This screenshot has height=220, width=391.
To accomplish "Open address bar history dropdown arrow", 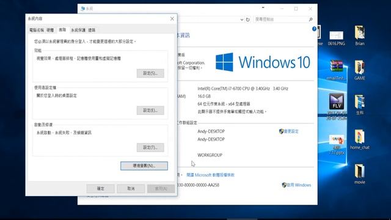I will coord(242,20).
